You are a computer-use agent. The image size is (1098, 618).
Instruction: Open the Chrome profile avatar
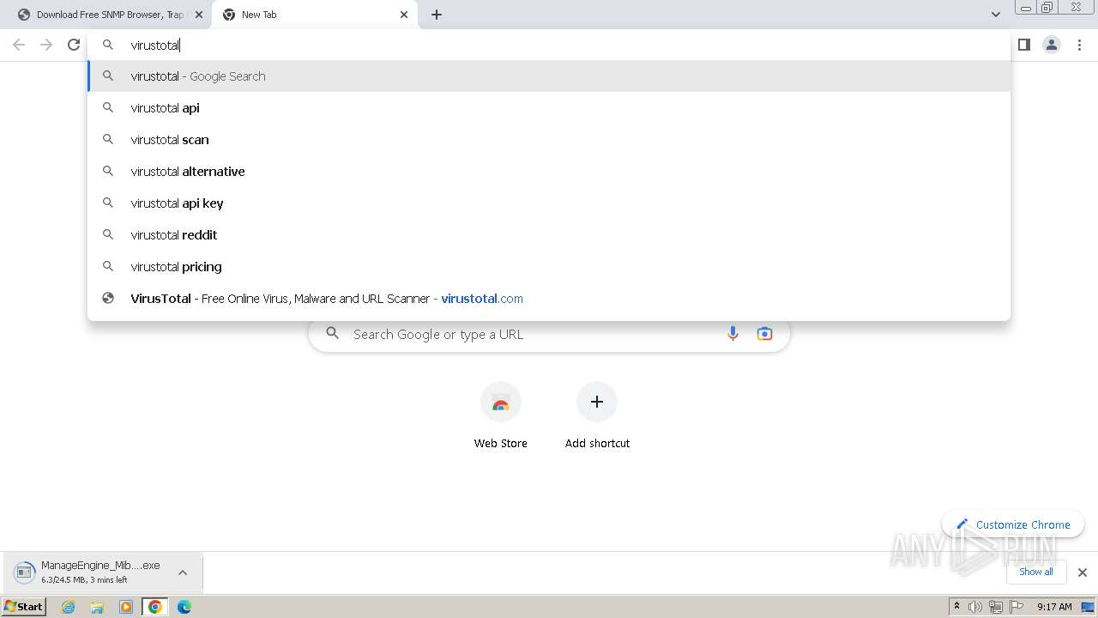pyautogui.click(x=1052, y=45)
